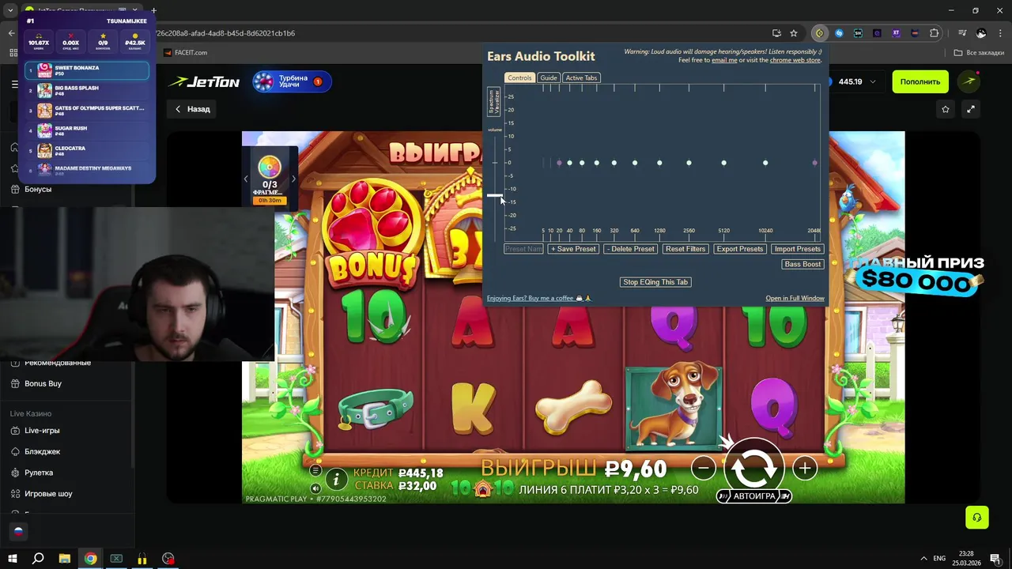Click Stop EQing This Tab

655,282
